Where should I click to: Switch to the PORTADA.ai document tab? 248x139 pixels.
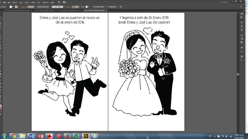tap(17, 10)
